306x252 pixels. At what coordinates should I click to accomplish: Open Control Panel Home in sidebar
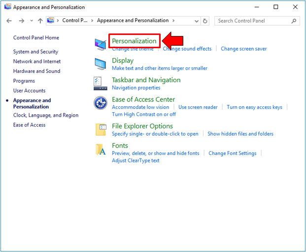point(36,38)
